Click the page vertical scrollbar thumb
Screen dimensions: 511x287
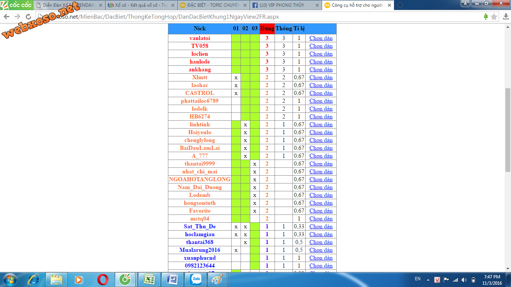click(x=508, y=129)
